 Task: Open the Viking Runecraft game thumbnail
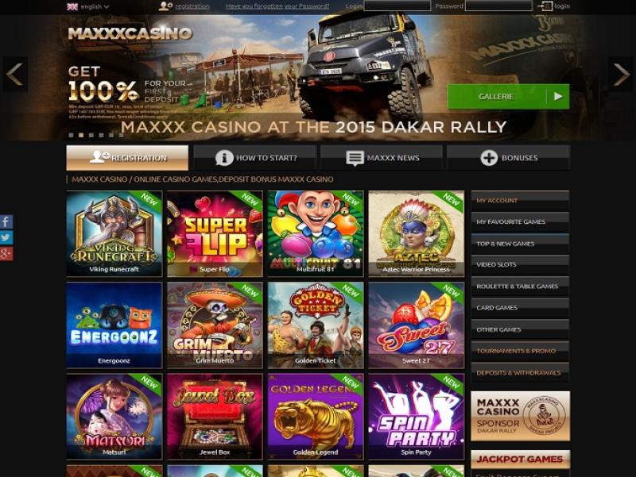(x=114, y=233)
